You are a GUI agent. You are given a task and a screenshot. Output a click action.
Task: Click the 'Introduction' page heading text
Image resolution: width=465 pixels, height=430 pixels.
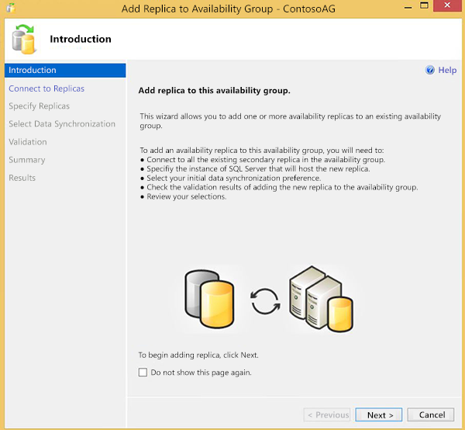coord(81,39)
